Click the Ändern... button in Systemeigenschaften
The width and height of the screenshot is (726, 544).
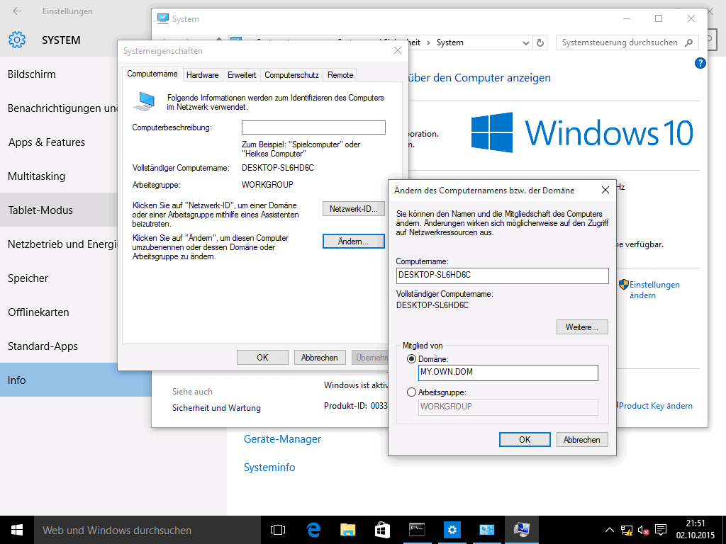354,241
